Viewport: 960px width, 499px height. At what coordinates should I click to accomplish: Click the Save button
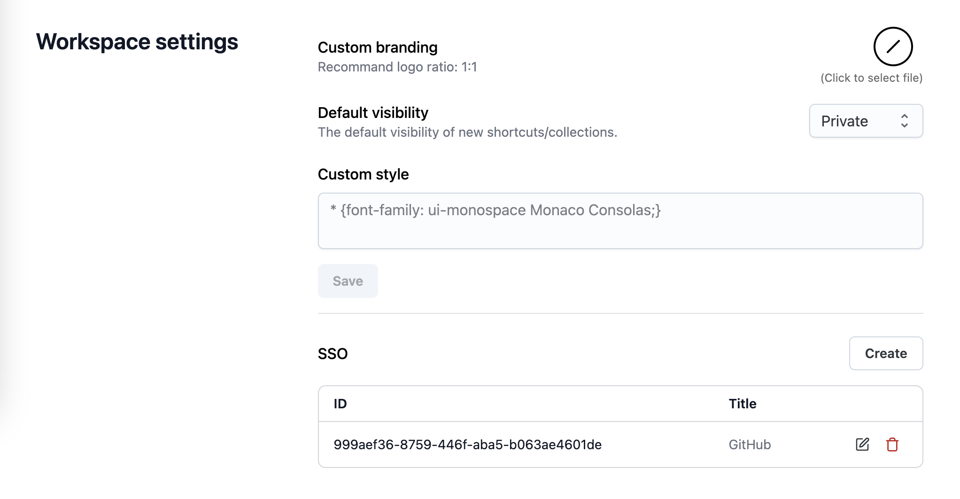[x=348, y=281]
